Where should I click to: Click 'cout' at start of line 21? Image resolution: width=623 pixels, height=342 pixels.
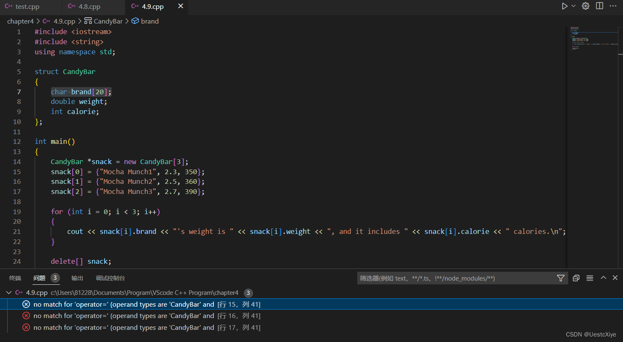point(75,231)
